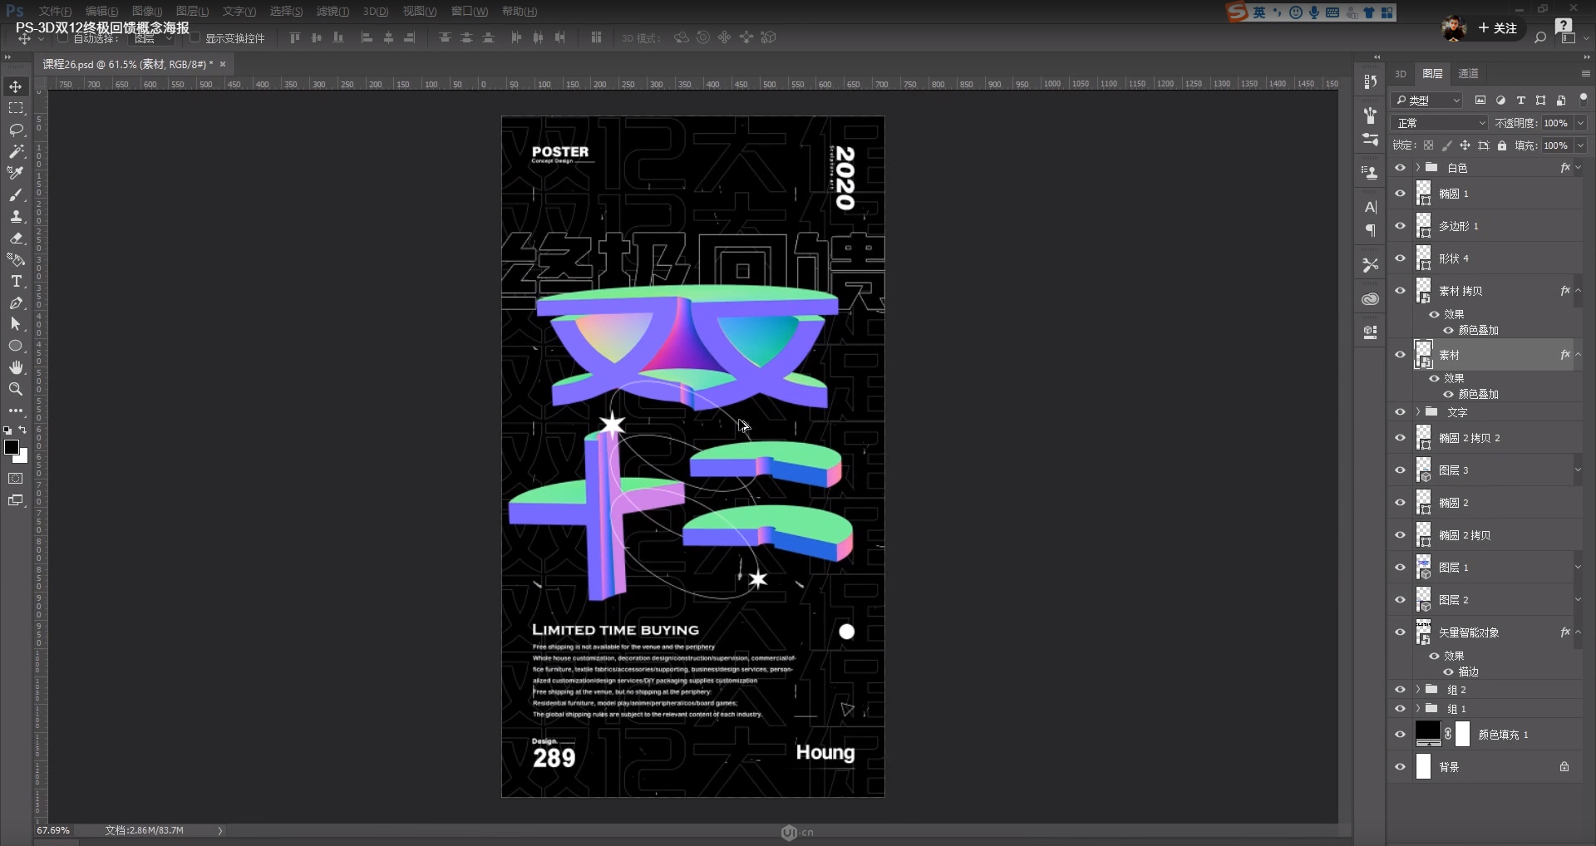Click the zoom percentage field 67.69%
The height and width of the screenshot is (846, 1596).
coord(54,830)
